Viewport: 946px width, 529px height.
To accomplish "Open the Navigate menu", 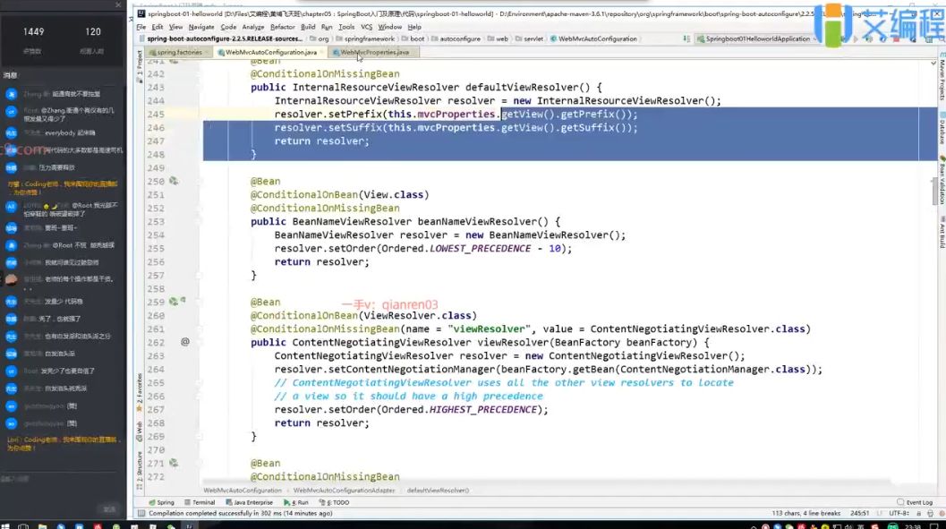I will point(200,27).
